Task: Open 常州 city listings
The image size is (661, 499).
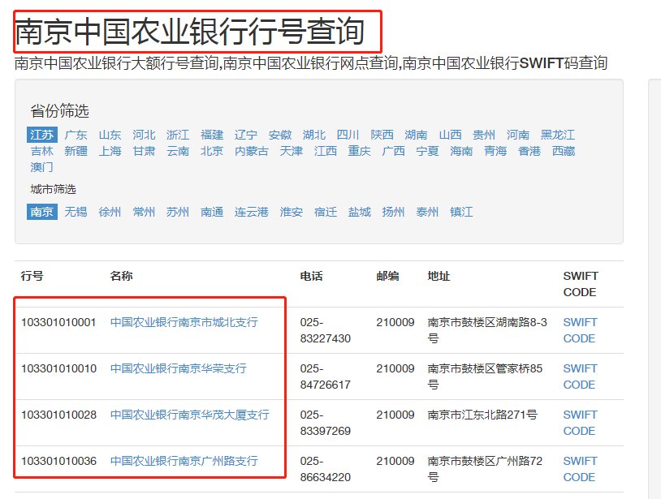Action: [144, 212]
